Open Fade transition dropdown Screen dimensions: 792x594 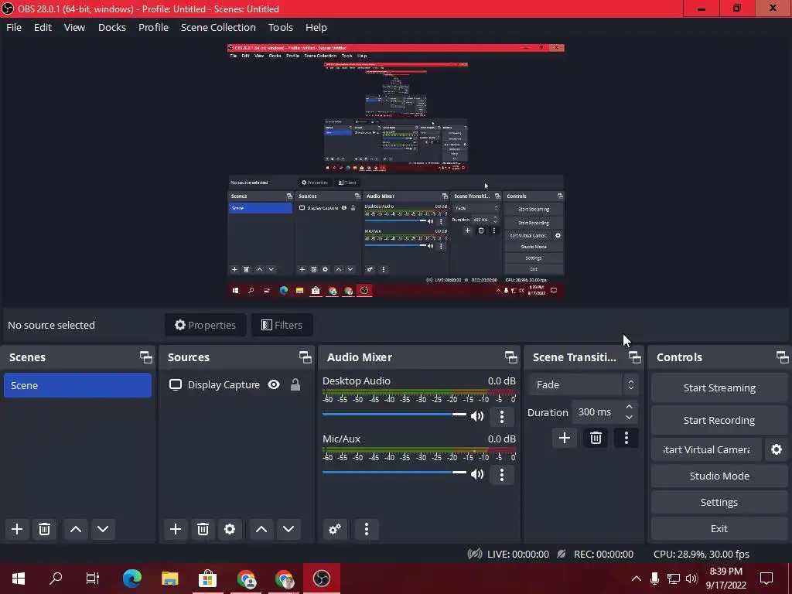[x=583, y=385]
